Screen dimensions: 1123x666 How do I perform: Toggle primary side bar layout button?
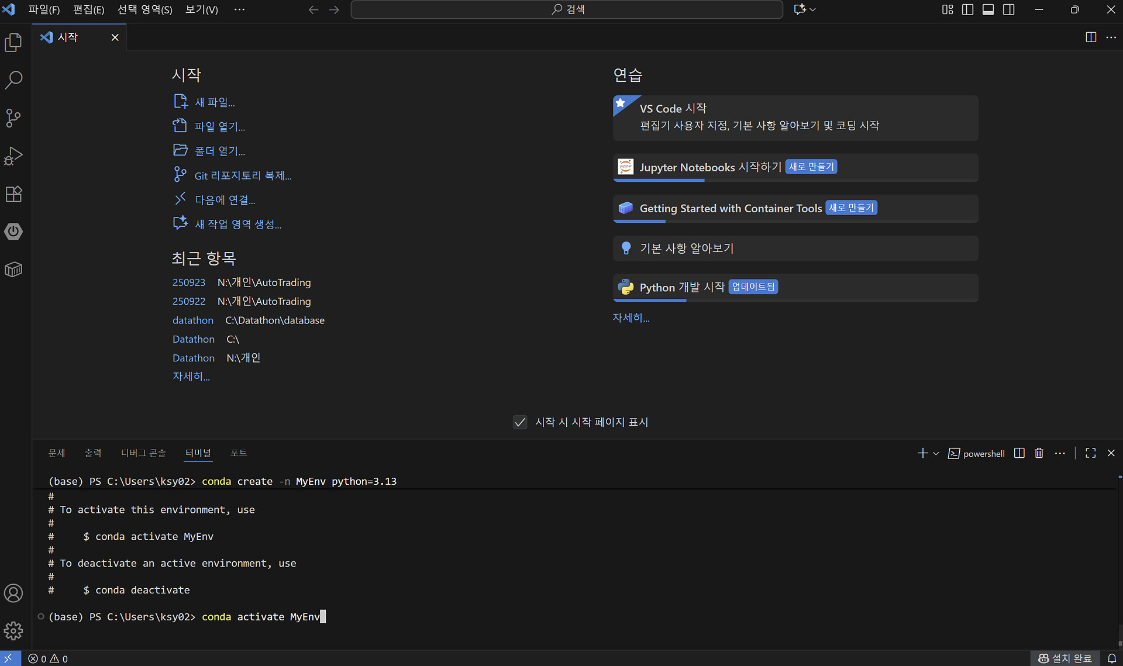point(967,9)
